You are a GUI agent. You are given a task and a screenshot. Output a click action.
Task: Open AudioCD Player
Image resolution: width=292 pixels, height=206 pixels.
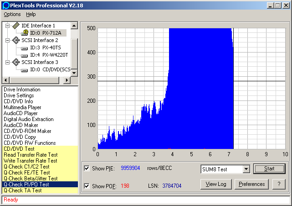point(20,113)
